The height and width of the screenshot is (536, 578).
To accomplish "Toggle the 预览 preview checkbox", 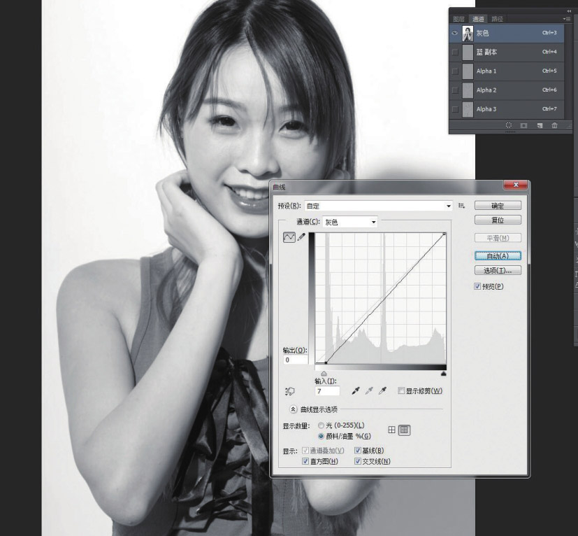I will point(477,286).
